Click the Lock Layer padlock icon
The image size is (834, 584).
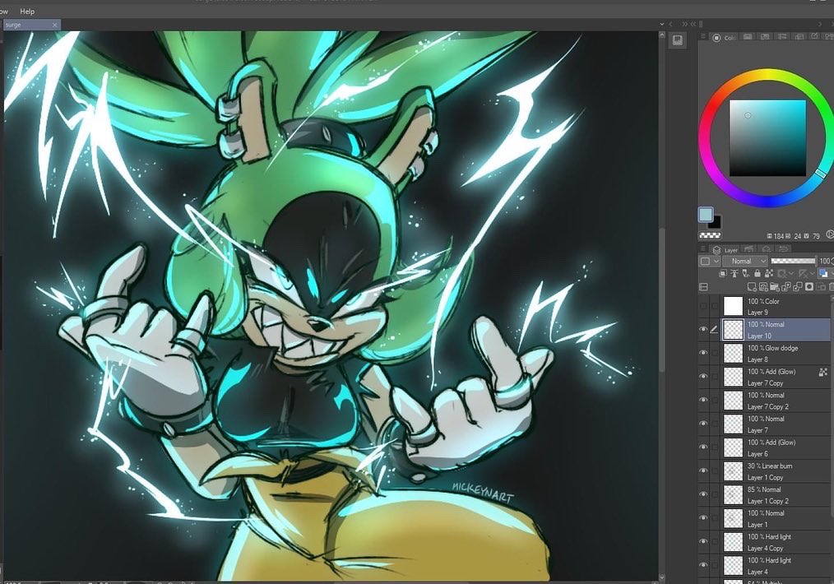pos(758,273)
